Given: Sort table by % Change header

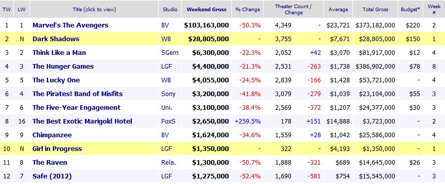Looking at the screenshot, I should point(248,9).
